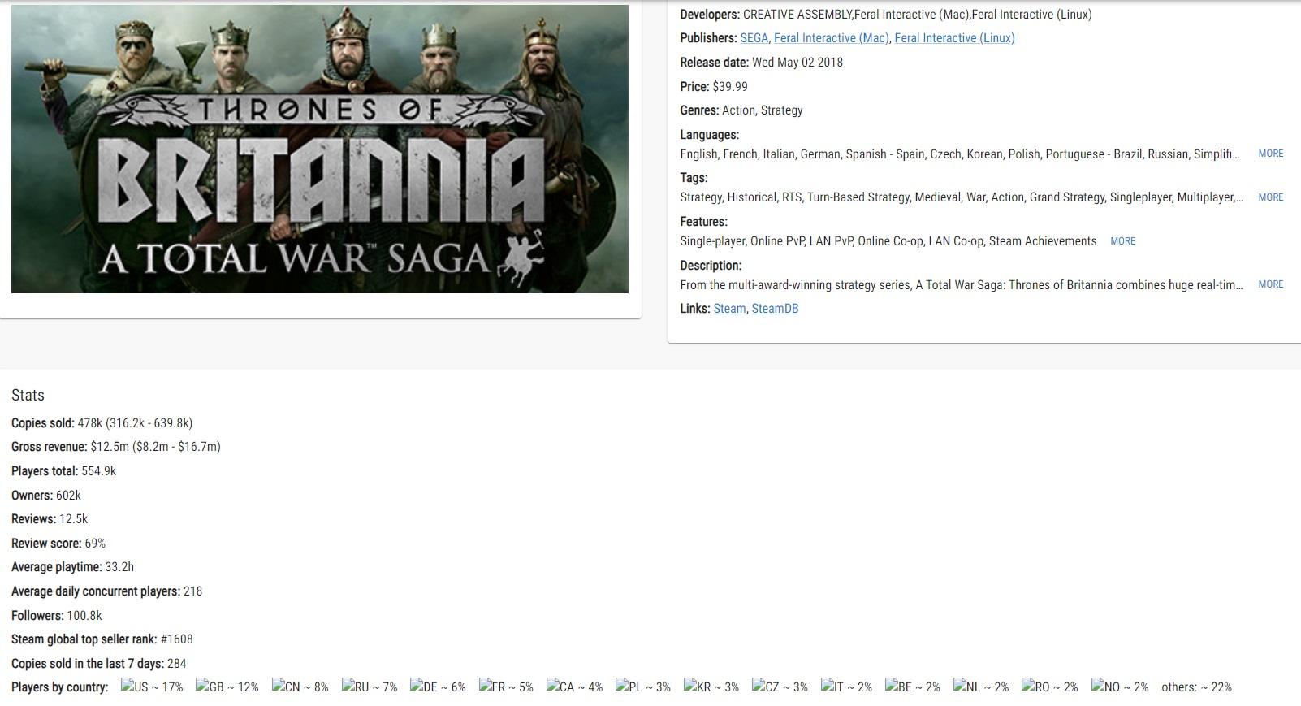
Task: Click the Thrones of Britannia cover image
Action: tap(320, 149)
